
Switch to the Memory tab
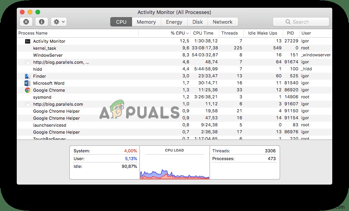[x=146, y=22]
